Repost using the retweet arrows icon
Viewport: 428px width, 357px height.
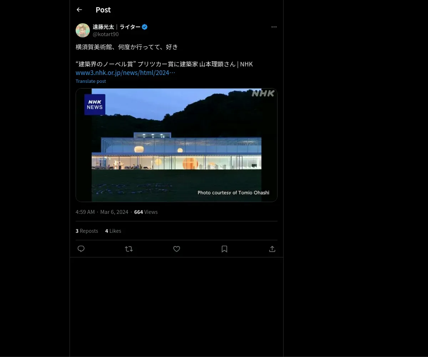(129, 249)
